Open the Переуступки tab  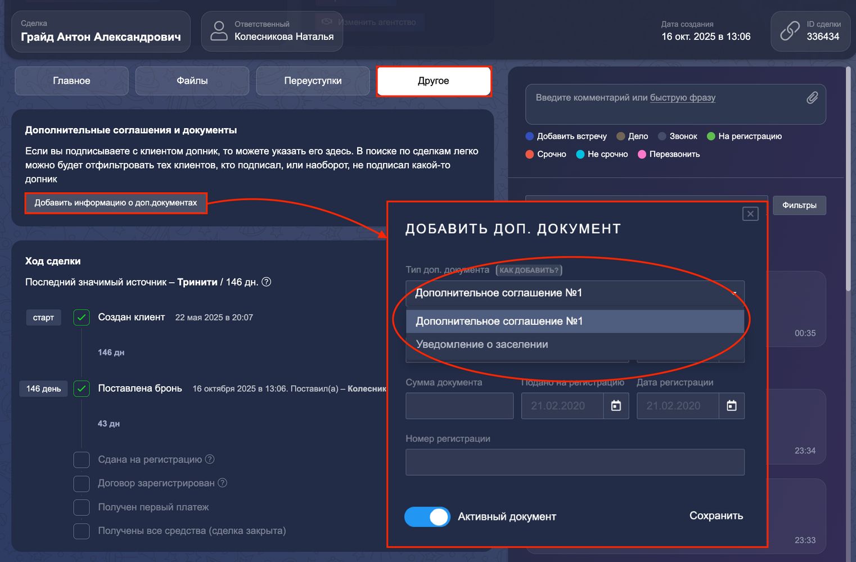[313, 81]
